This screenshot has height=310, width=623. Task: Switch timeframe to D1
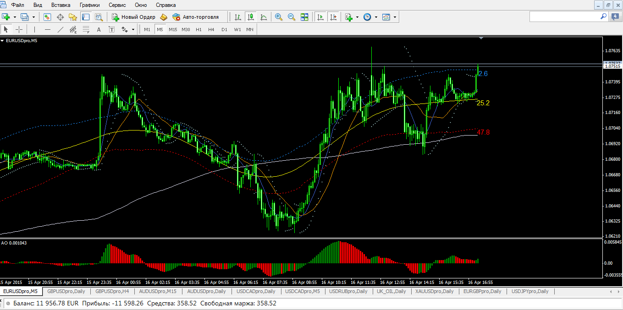[224, 29]
